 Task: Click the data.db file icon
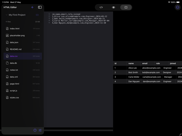coord(7,63)
